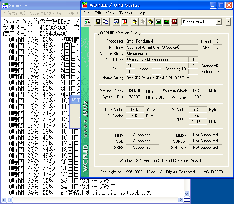Click the vertical WCPUID MHz side banner
234x204 pixels.
85,102
